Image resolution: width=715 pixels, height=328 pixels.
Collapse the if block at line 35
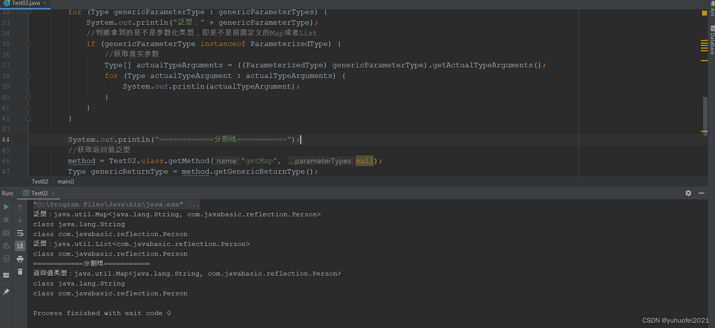pyautogui.click(x=28, y=44)
